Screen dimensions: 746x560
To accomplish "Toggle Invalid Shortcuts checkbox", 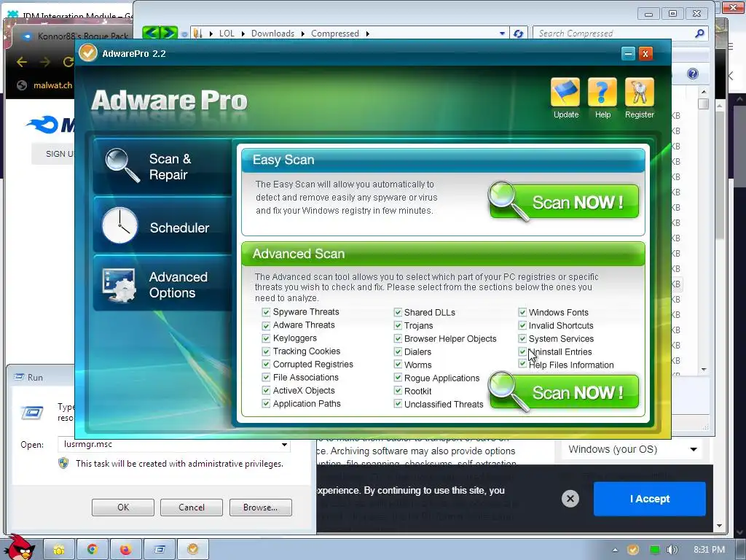I will (x=522, y=326).
